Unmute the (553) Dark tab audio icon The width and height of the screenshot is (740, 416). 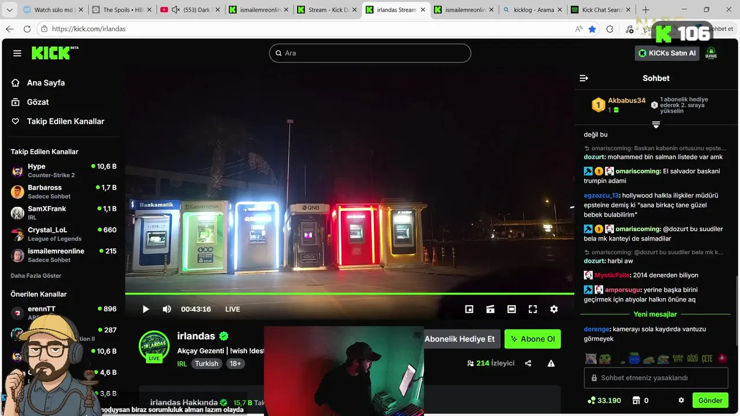(176, 10)
